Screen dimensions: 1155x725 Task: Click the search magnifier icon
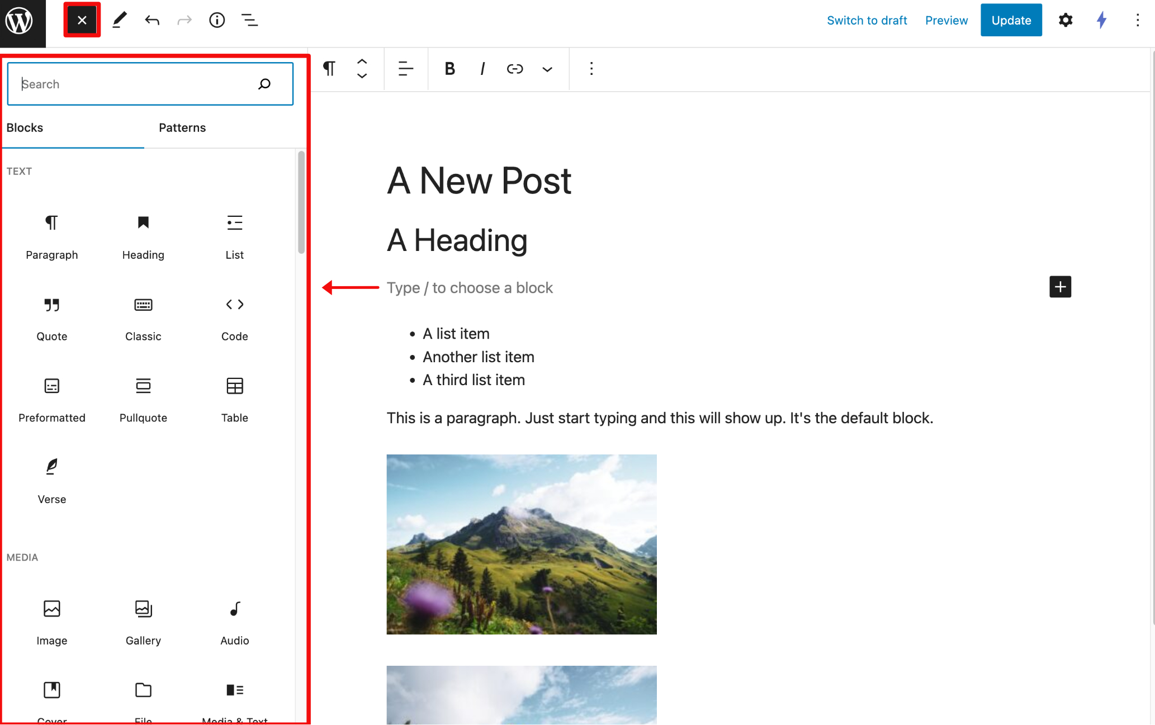pos(264,84)
